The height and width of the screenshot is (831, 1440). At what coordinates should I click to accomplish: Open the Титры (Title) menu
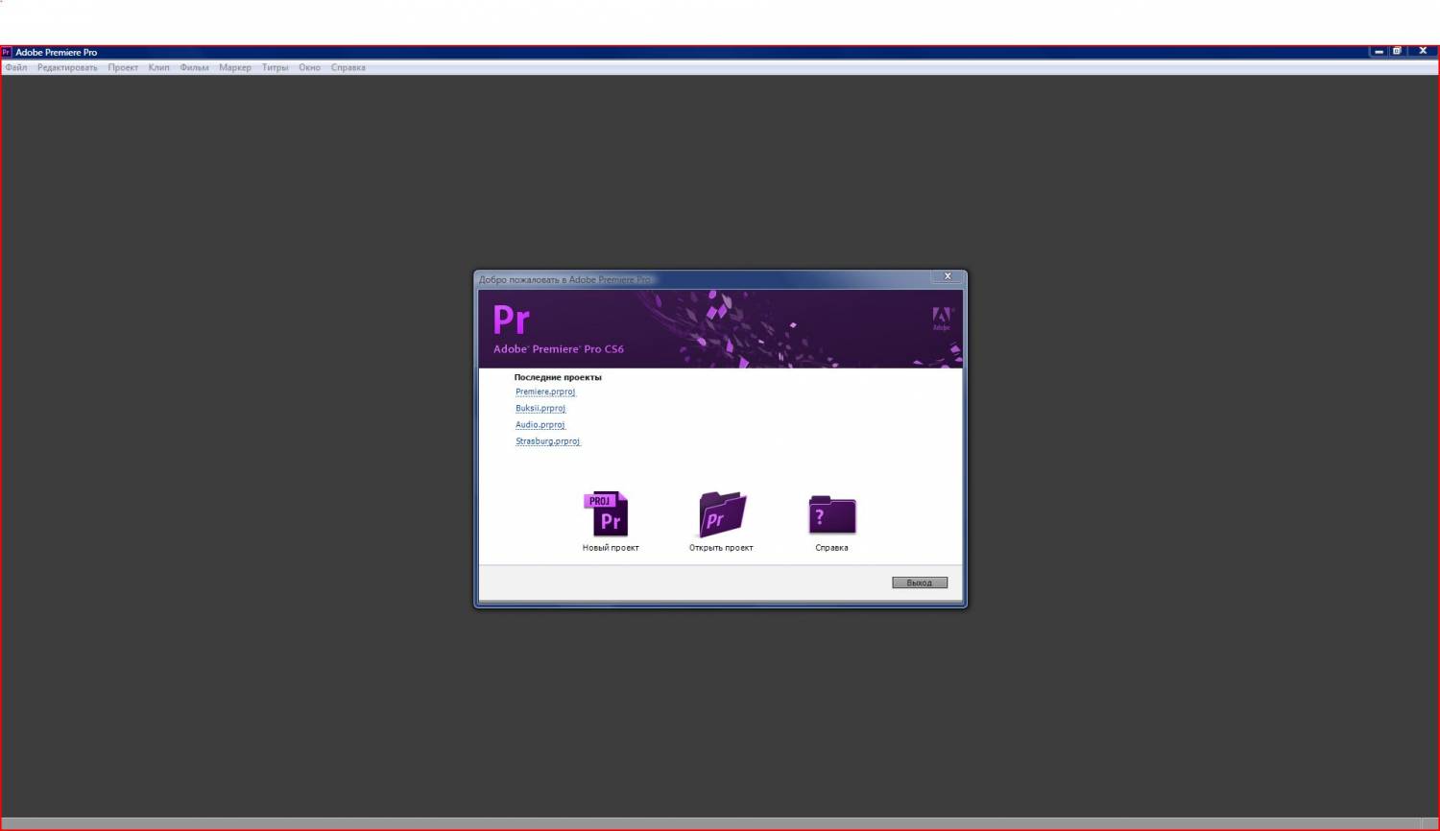click(x=276, y=67)
